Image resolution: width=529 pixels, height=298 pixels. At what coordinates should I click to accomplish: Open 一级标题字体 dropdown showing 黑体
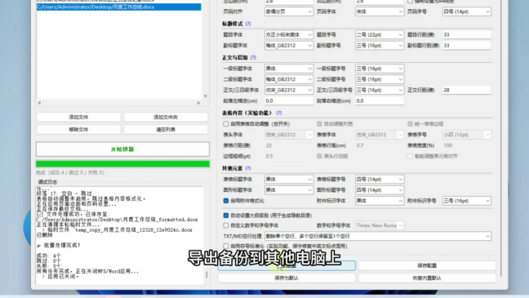pyautogui.click(x=289, y=69)
